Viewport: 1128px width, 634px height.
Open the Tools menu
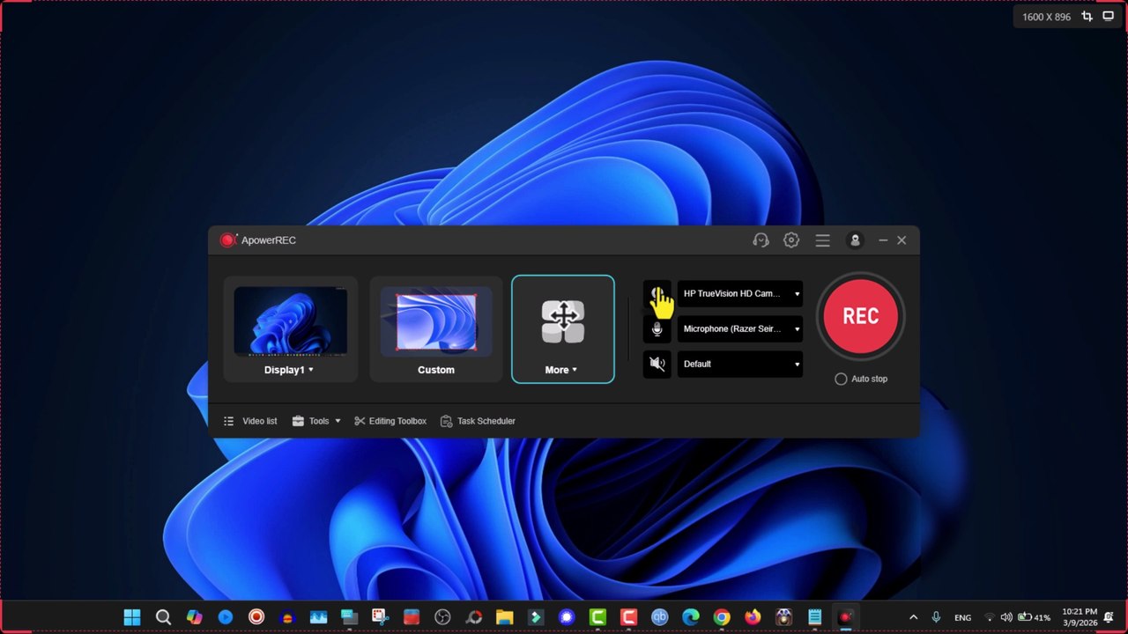[317, 421]
